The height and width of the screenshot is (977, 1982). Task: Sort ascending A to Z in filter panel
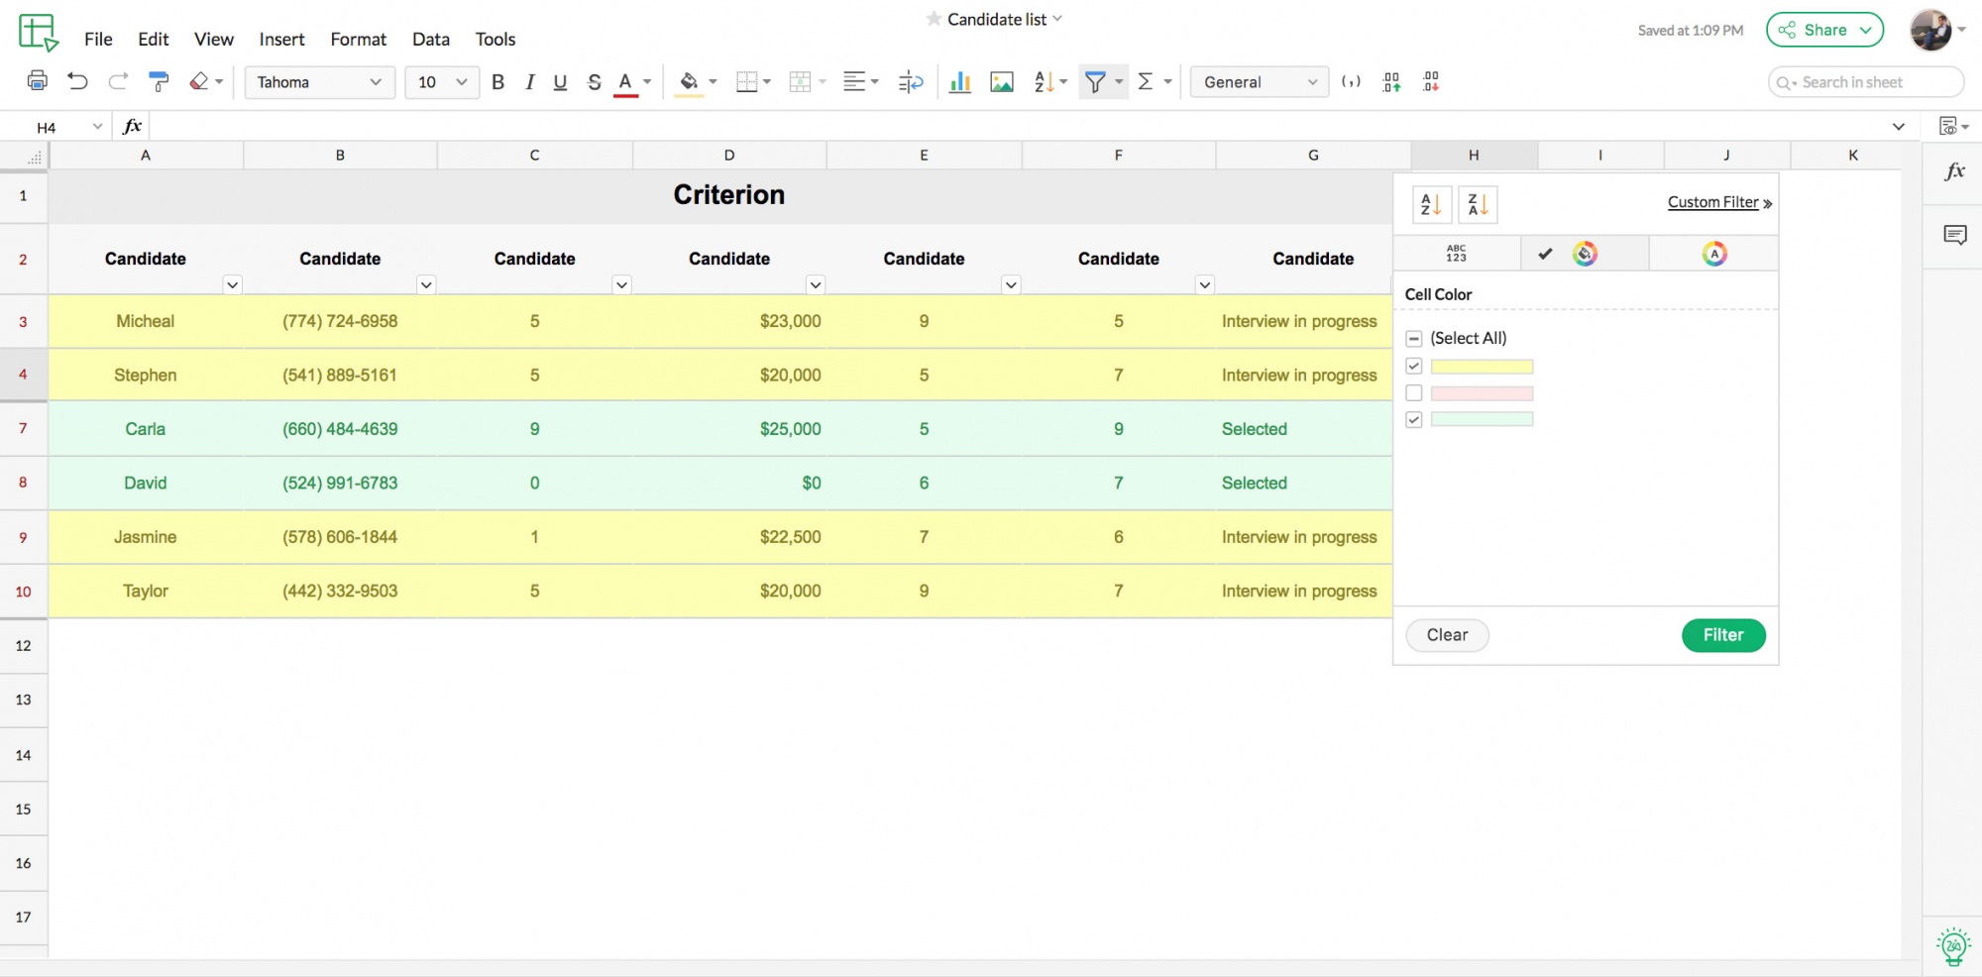1431,204
